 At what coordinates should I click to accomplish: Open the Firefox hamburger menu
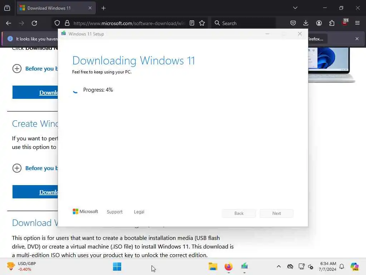click(x=357, y=23)
